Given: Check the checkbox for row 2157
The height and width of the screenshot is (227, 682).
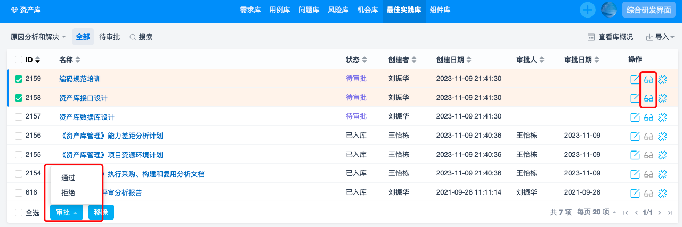Looking at the screenshot, I should tap(19, 117).
